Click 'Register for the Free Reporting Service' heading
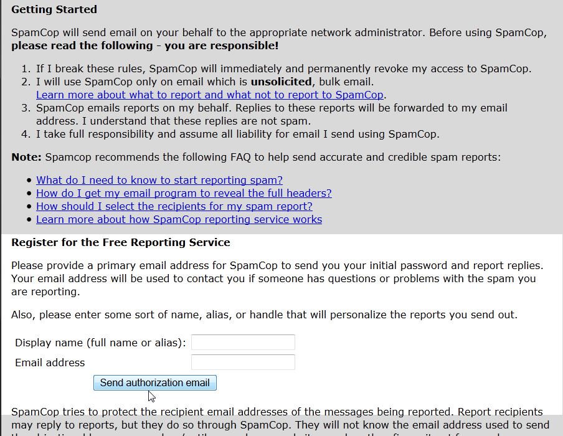Screen dimensions: 563x436 tap(121, 242)
